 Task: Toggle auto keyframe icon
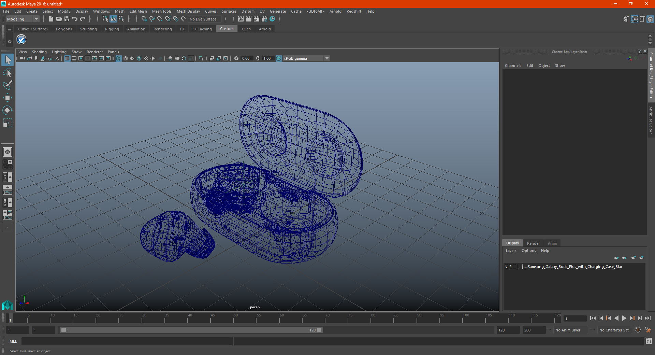point(638,330)
